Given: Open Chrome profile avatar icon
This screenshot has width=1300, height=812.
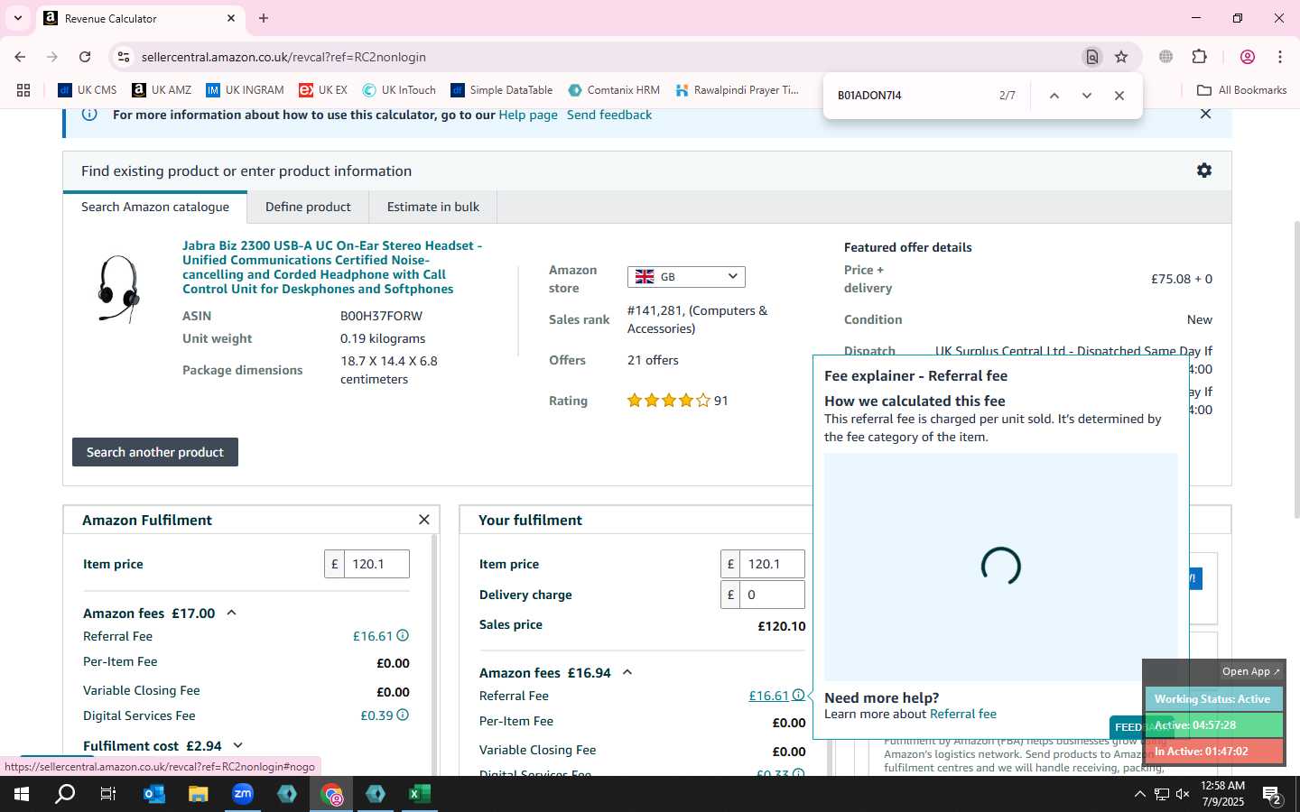Looking at the screenshot, I should (x=1248, y=57).
